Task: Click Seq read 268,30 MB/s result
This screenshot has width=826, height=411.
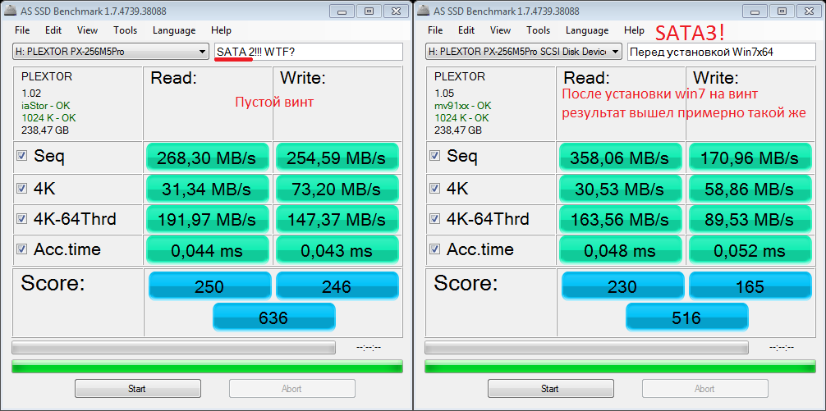Action: pyautogui.click(x=208, y=157)
